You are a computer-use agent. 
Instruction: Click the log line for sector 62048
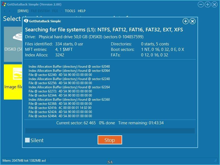click(x=69, y=67)
